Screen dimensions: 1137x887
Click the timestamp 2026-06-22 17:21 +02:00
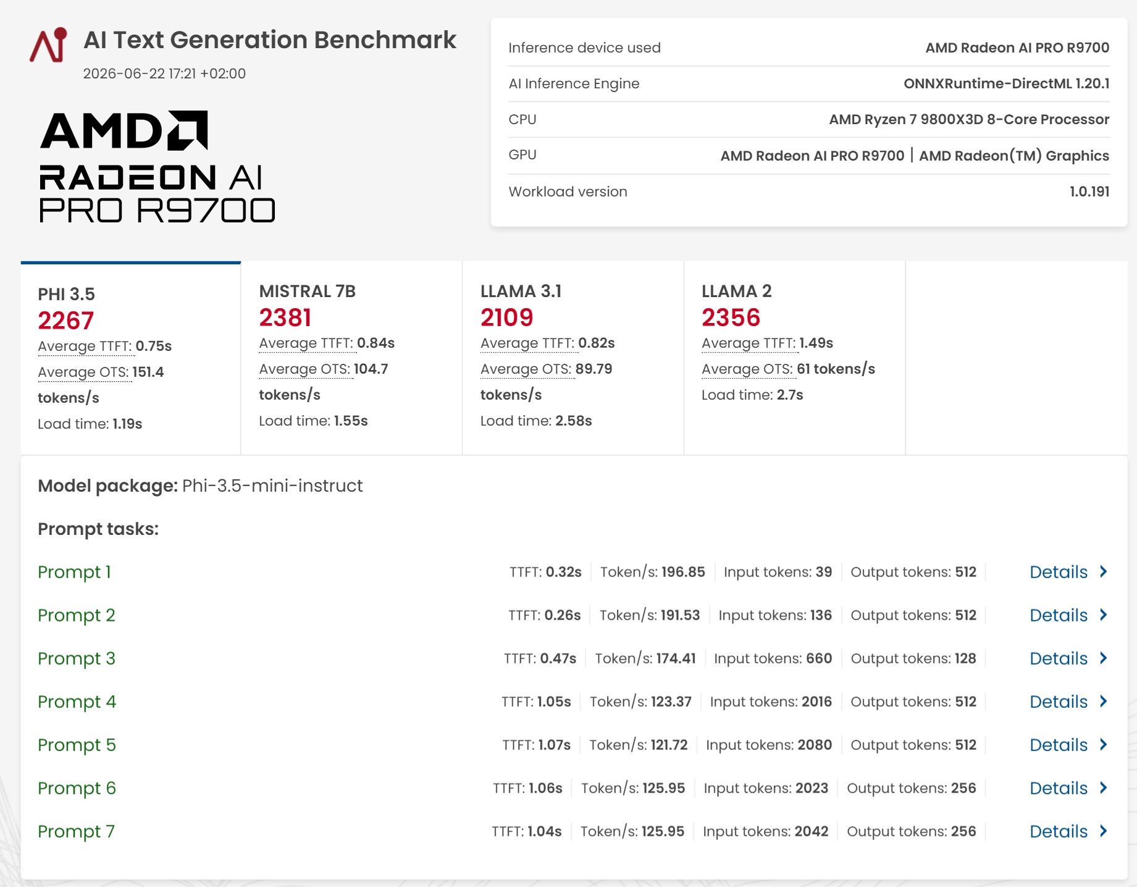click(x=164, y=74)
